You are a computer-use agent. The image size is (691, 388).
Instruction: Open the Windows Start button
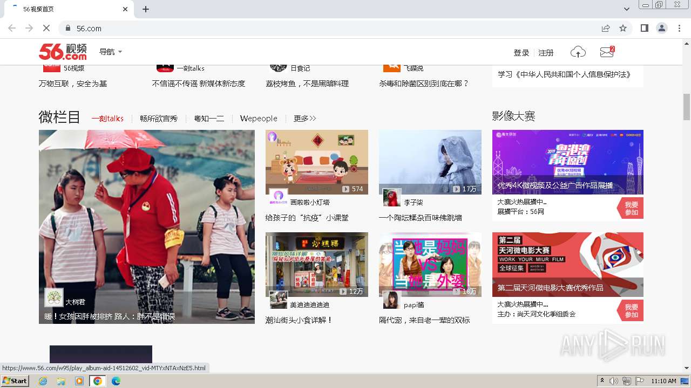point(15,381)
